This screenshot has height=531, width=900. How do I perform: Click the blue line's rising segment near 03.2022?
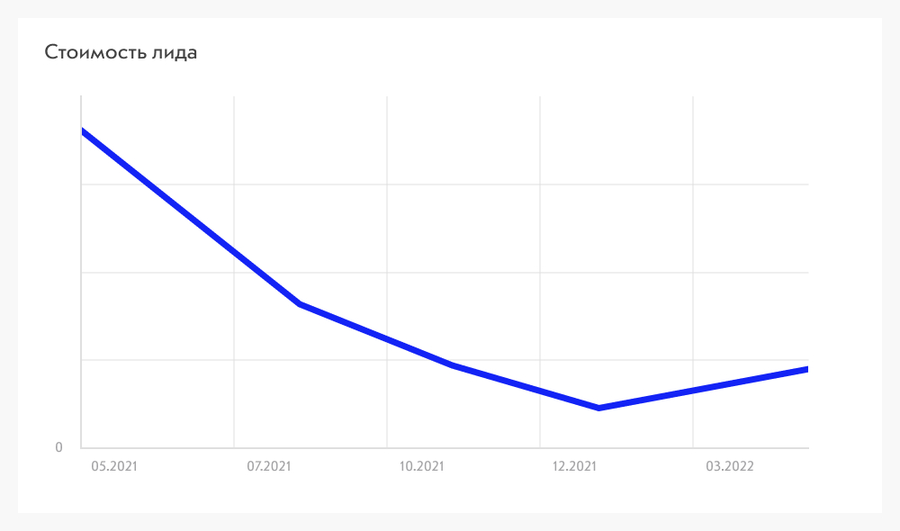(x=703, y=389)
